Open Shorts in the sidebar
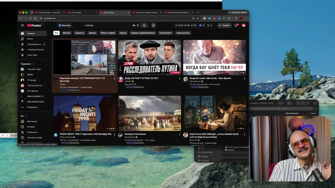The image size is (335, 188). click(x=33, y=39)
